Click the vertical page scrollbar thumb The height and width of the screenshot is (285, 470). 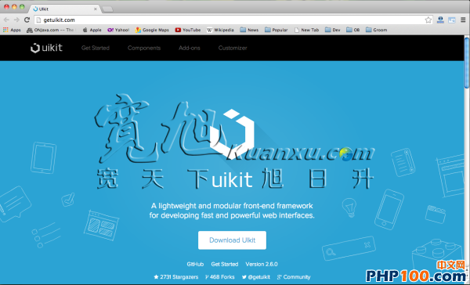(467, 63)
